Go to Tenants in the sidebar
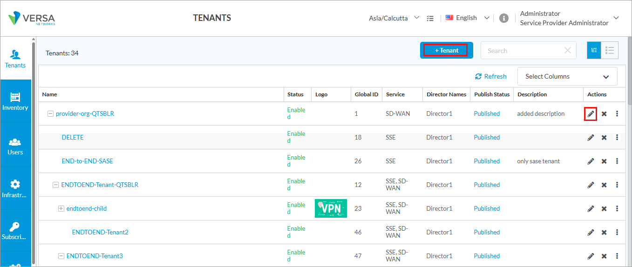Screen dimensions: 632x267 pyautogui.click(x=15, y=59)
